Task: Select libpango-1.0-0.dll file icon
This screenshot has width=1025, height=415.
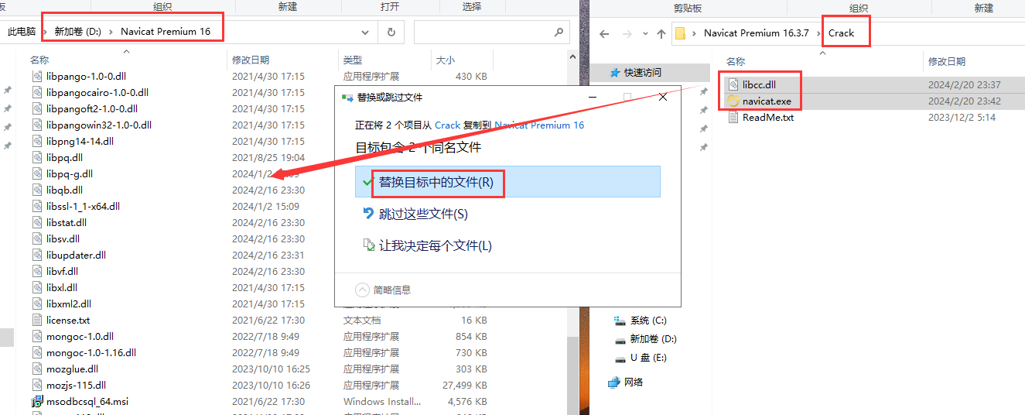Action: coord(38,77)
